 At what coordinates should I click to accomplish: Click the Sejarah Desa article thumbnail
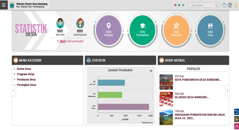166,99
